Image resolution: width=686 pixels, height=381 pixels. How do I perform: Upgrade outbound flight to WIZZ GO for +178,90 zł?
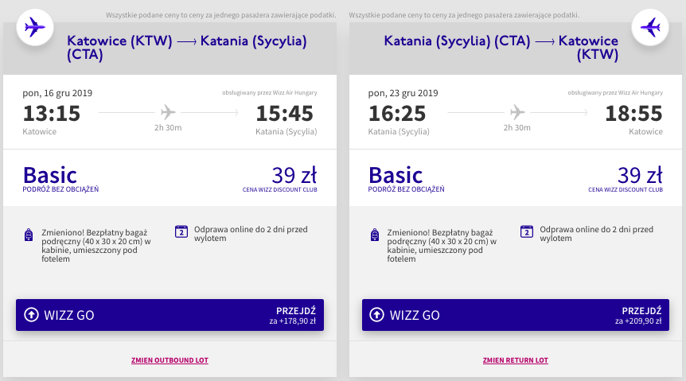pyautogui.click(x=170, y=315)
